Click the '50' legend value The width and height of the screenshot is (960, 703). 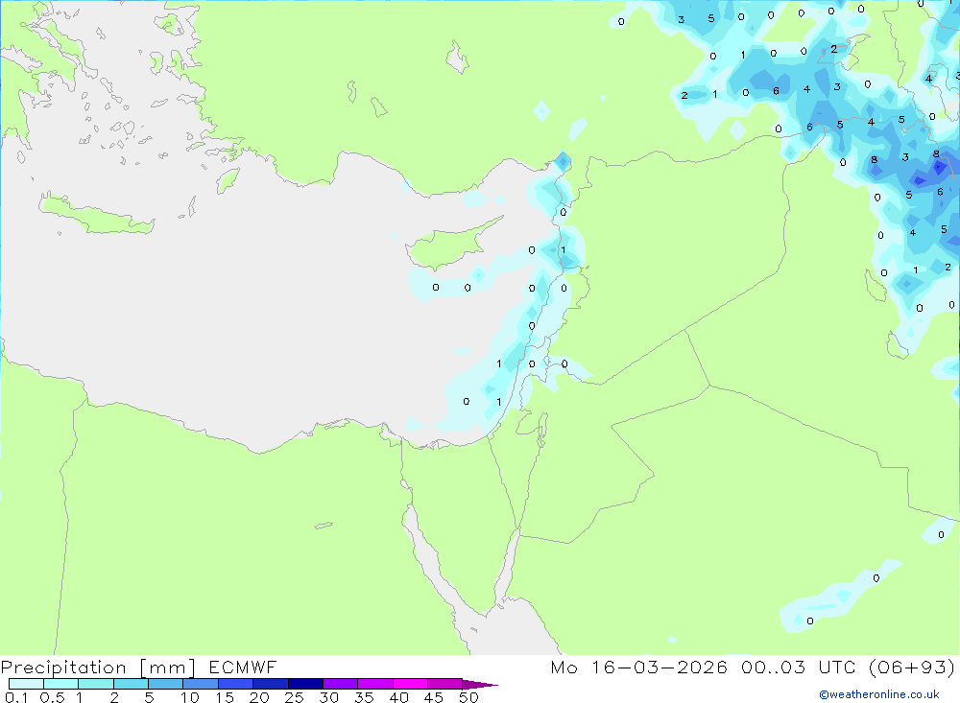point(469,697)
